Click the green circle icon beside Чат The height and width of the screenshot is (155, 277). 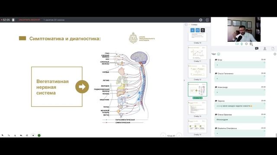point(219,54)
